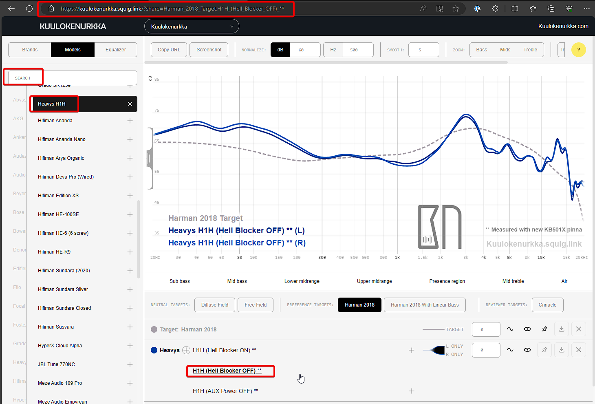
Task: Add Hifiman Ananda with plus icon
Action: click(130, 121)
